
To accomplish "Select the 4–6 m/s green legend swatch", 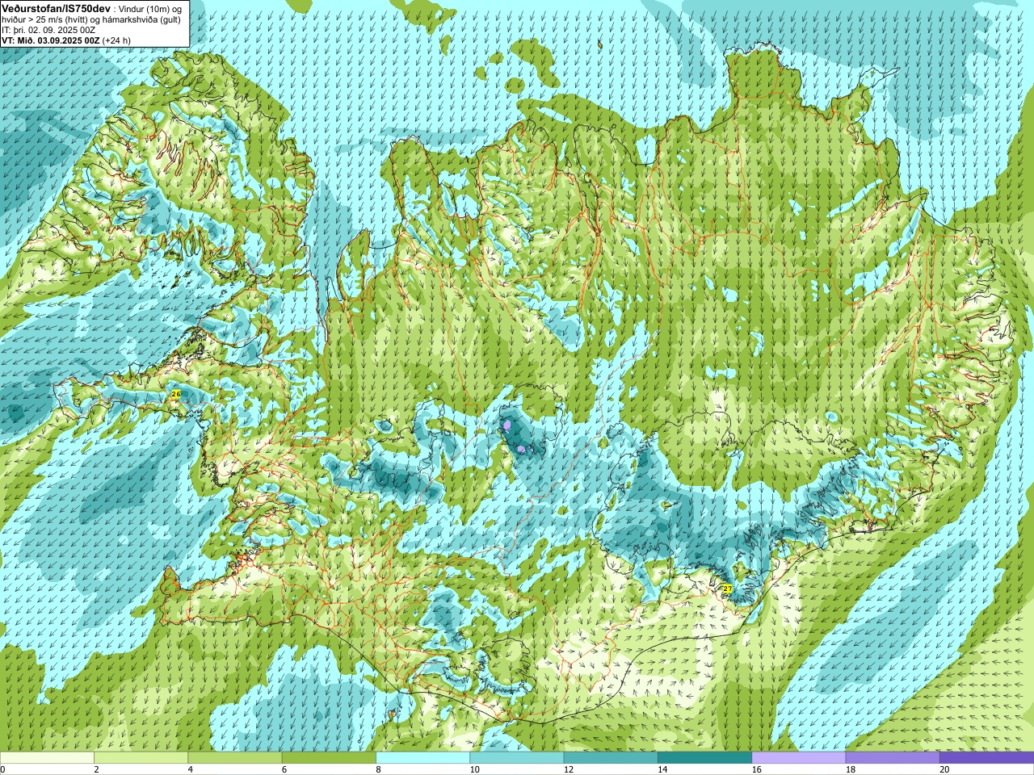I will (x=234, y=758).
